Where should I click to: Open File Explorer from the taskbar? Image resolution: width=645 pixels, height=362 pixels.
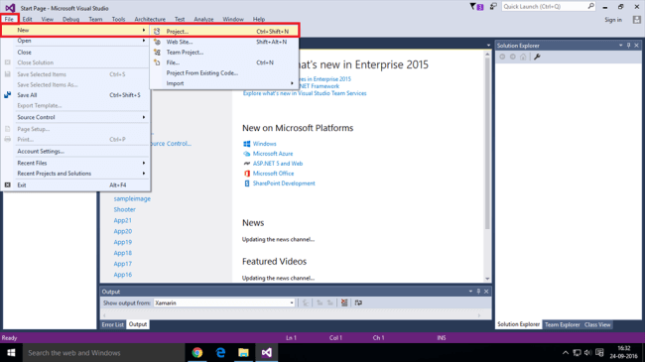pyautogui.click(x=243, y=352)
